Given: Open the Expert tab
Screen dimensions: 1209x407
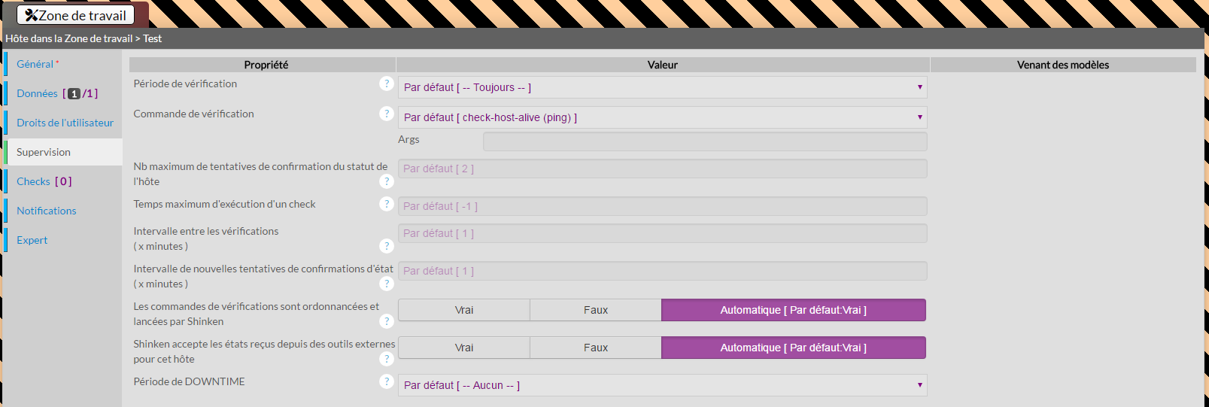Looking at the screenshot, I should tap(32, 240).
